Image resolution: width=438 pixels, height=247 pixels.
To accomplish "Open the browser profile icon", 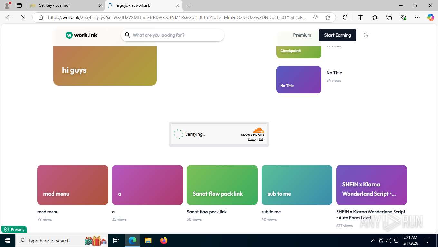I will tap(7, 5).
